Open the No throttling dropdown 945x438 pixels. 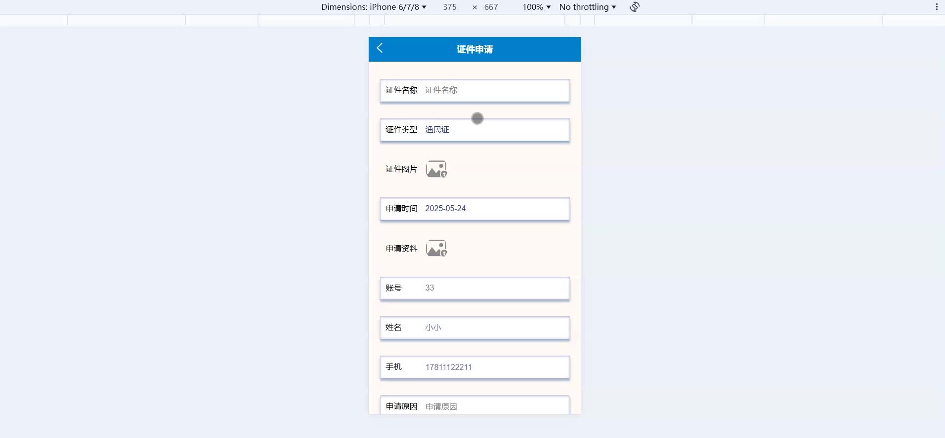point(588,7)
